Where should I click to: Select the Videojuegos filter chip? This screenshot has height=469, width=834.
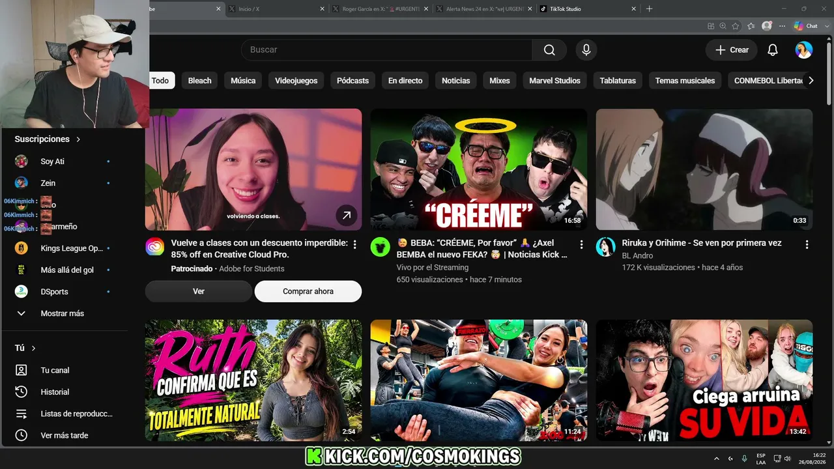pos(296,81)
